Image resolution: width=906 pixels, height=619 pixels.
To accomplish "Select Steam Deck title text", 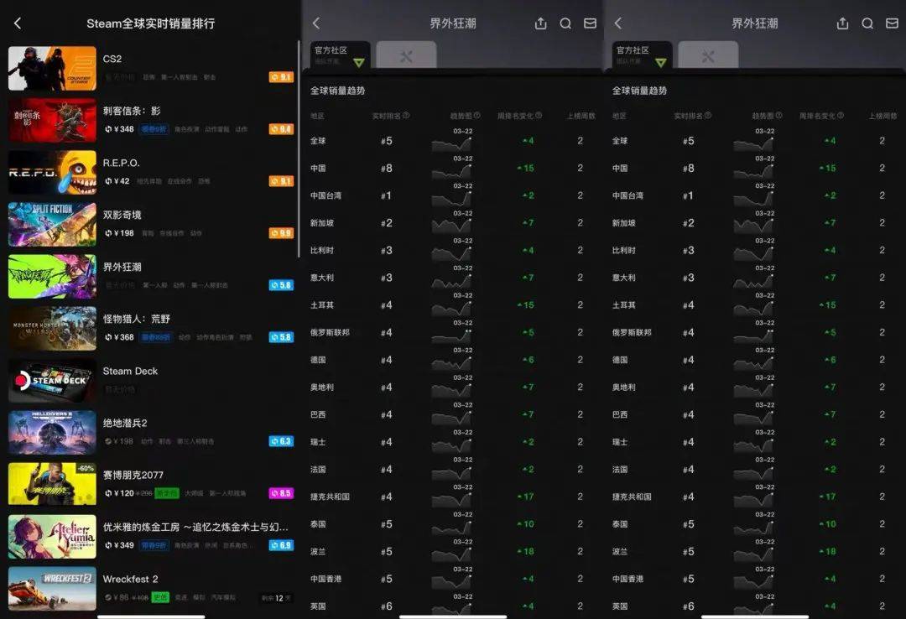I will (130, 371).
